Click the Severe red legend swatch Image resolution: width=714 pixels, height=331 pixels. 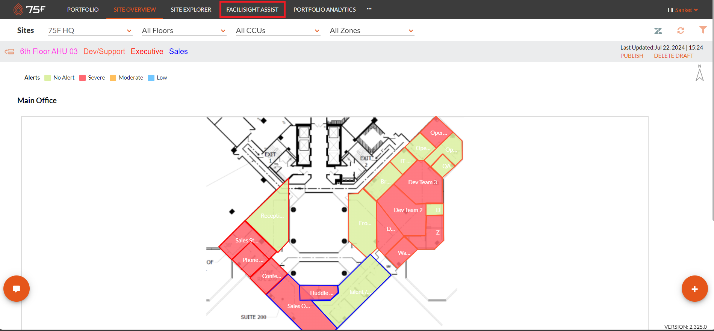click(83, 78)
